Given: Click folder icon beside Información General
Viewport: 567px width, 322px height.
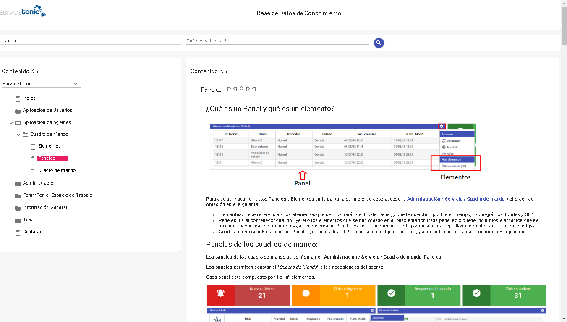Looking at the screenshot, I should (18, 209).
